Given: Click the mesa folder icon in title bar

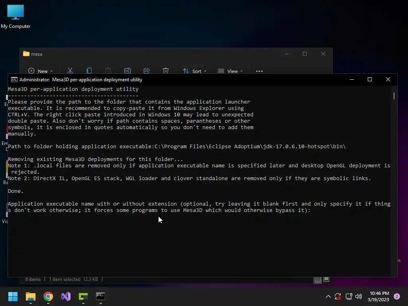Looking at the screenshot, I should (x=26, y=54).
